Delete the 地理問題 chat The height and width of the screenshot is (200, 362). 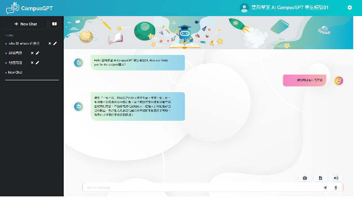tap(32, 63)
